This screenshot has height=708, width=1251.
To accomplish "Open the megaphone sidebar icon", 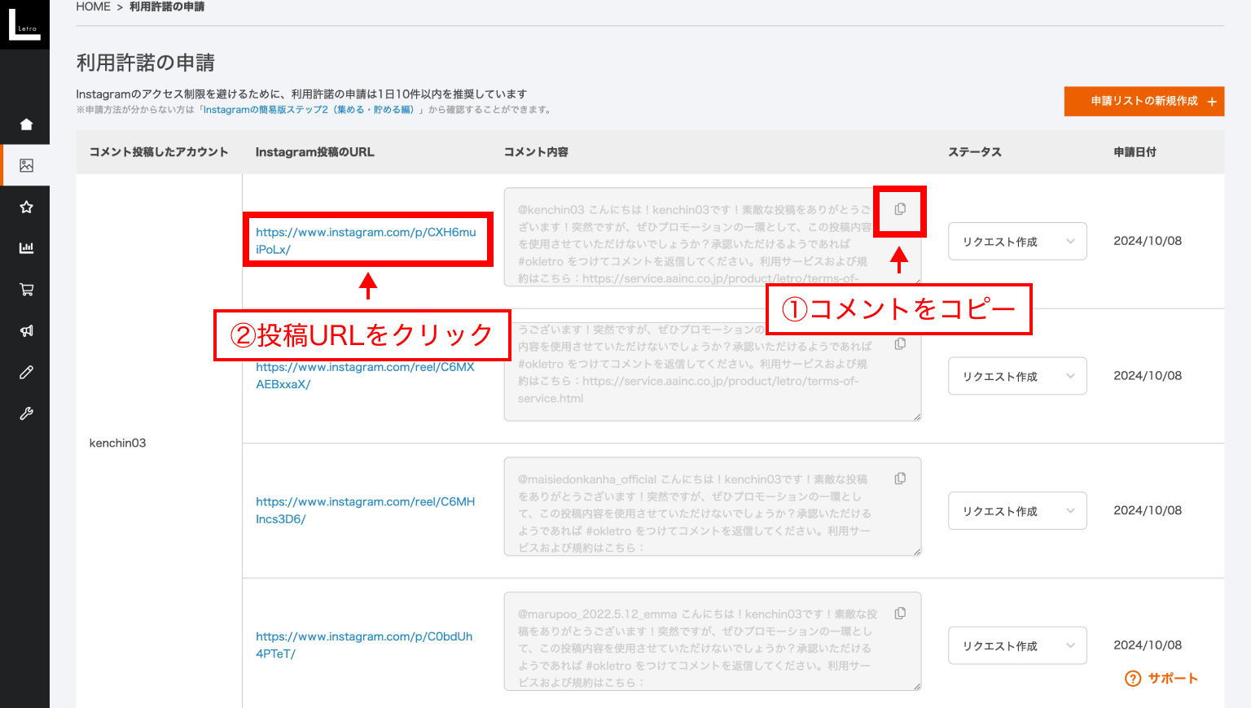I will coord(26,331).
